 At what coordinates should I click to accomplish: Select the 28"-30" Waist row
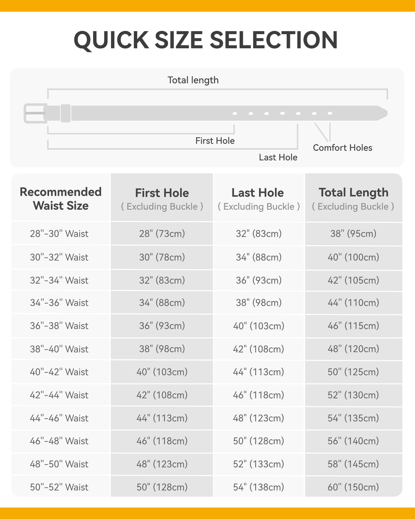point(207,234)
